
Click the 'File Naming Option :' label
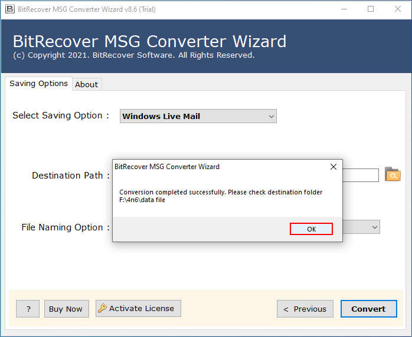pyautogui.click(x=66, y=227)
